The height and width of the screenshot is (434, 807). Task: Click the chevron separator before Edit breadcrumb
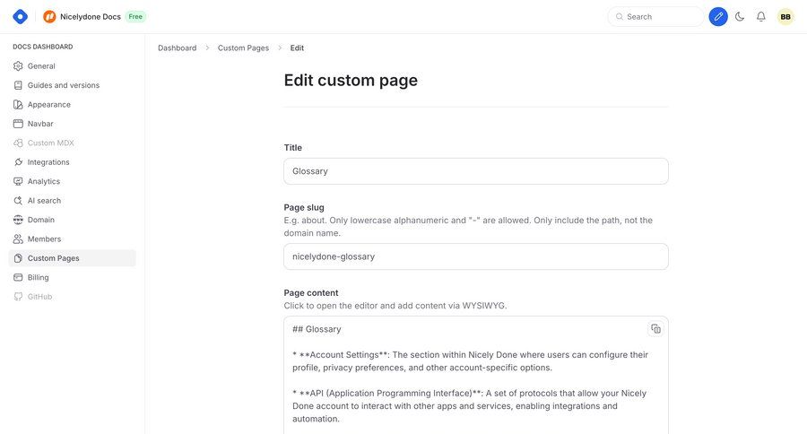click(280, 48)
